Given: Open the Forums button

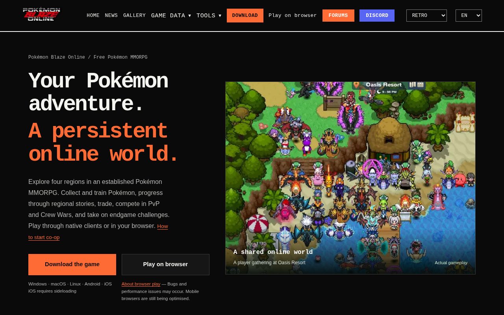Looking at the screenshot, I should [338, 15].
